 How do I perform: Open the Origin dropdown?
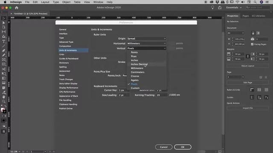(146, 39)
